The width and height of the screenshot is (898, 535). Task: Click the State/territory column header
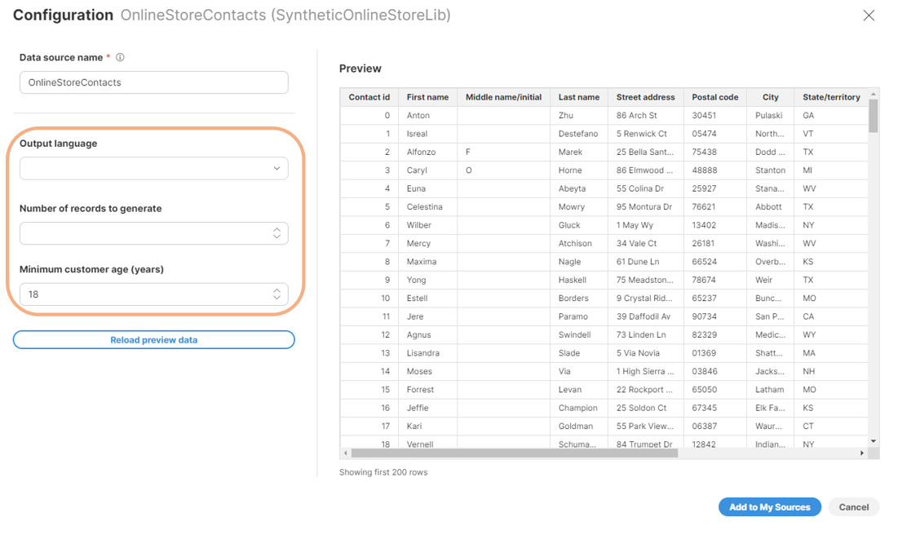[830, 96]
